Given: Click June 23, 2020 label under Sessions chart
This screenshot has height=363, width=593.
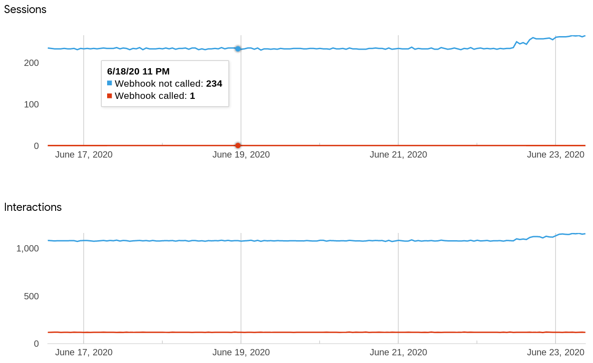Looking at the screenshot, I should pyautogui.click(x=555, y=155).
